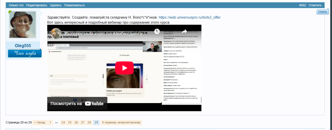Select current page 29
This screenshot has width=332, height=130.
[x=96, y=123]
